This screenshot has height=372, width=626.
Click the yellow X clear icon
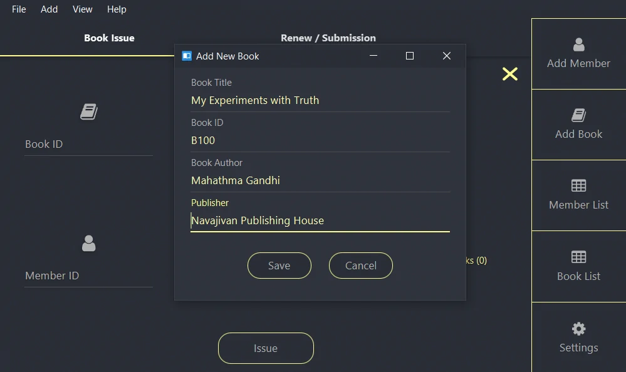pos(509,74)
